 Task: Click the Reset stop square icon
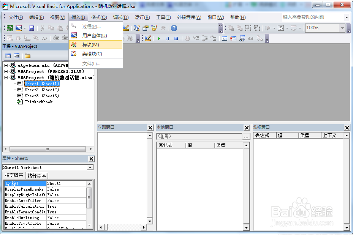176,38
